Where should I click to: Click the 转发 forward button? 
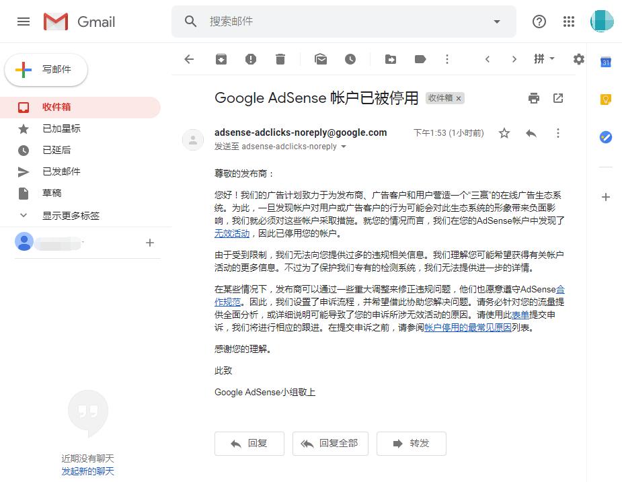[x=412, y=444]
